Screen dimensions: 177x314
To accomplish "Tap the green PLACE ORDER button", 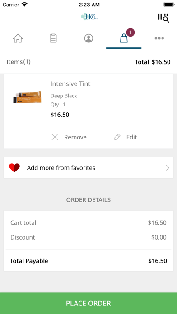I will [88, 303].
